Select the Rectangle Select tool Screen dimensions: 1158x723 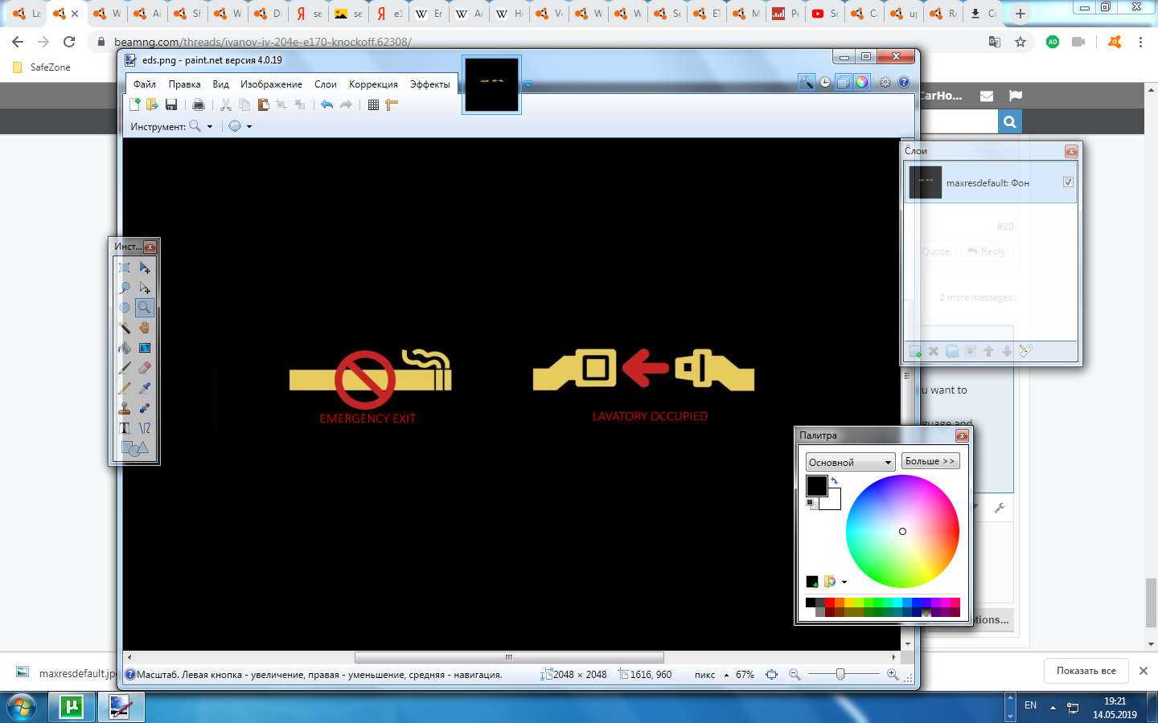[x=125, y=268]
